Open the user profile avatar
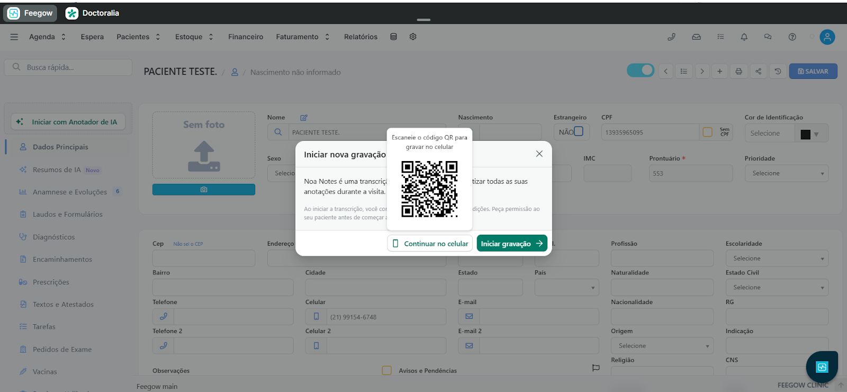847x392 pixels. pyautogui.click(x=827, y=37)
